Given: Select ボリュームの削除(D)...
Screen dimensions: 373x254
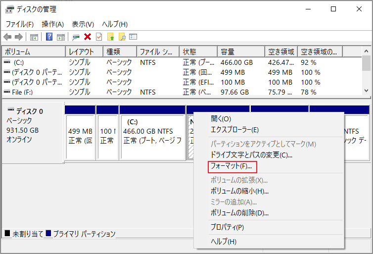Looking at the screenshot, I should (239, 212).
